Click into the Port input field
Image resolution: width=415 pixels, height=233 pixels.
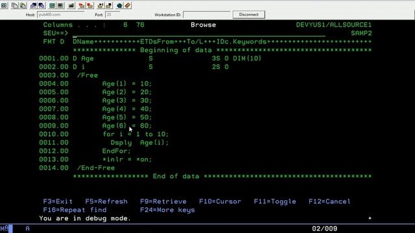tap(113, 15)
